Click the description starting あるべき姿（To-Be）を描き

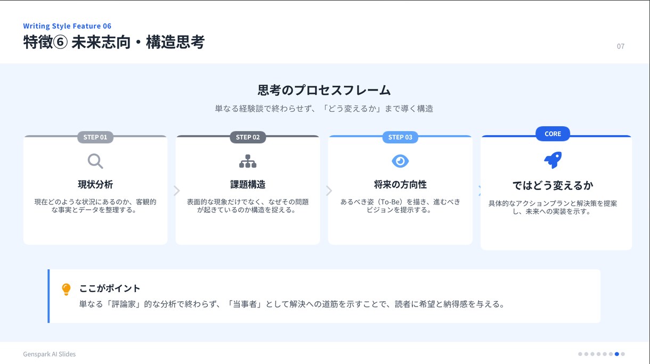tap(400, 206)
